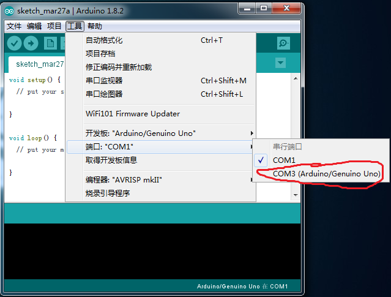The image size is (391, 297).
Task: Click 'void loop() {' code line
Action: tap(33, 138)
